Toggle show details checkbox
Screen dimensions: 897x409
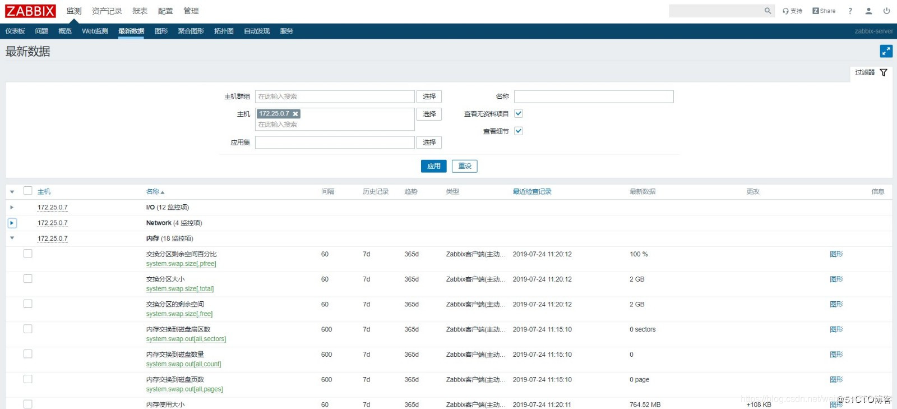tap(519, 131)
